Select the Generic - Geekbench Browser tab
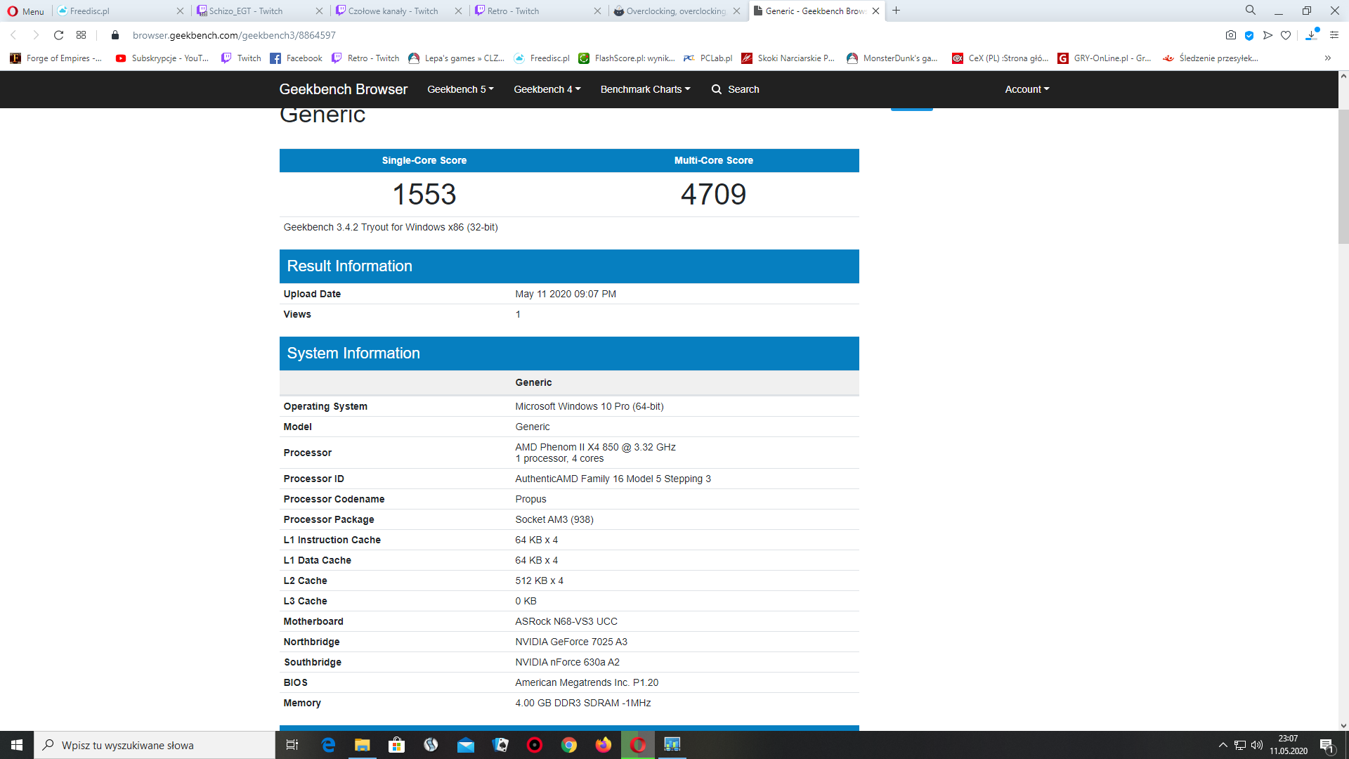The width and height of the screenshot is (1349, 759). [815, 11]
